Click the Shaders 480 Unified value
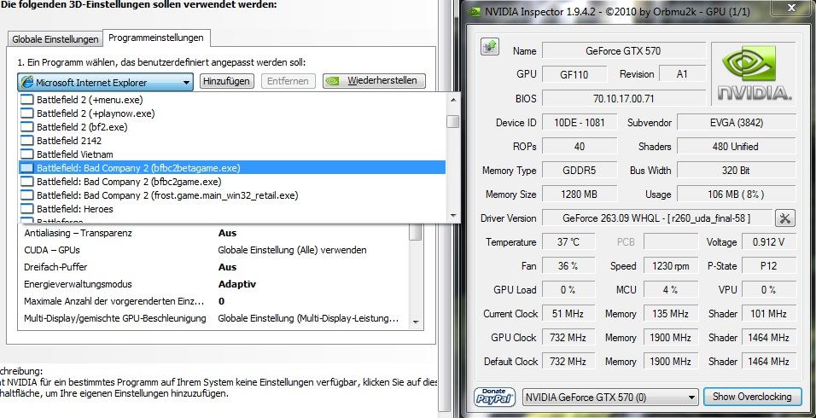This screenshot has height=418, width=816. (737, 147)
